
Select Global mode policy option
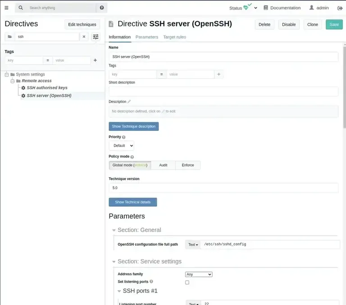pyautogui.click(x=130, y=165)
